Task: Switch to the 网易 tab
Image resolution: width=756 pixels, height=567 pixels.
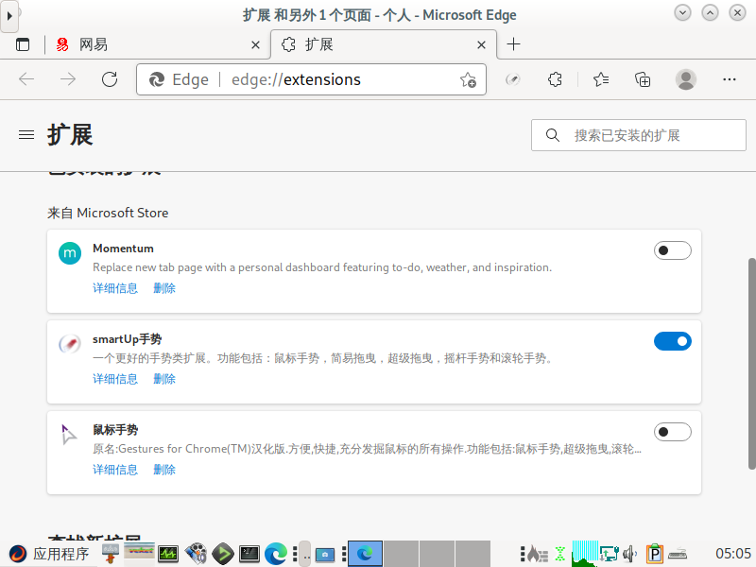Action: click(157, 44)
